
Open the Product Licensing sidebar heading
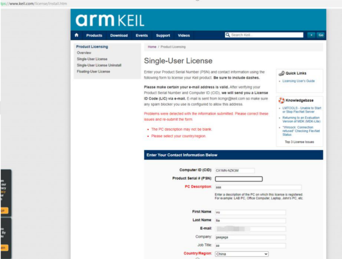(92, 46)
